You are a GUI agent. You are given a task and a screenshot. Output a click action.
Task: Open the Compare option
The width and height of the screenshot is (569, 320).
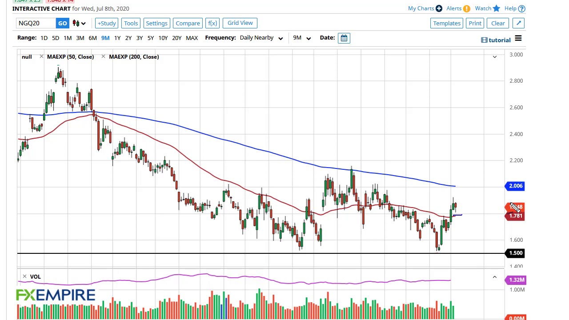click(x=188, y=23)
